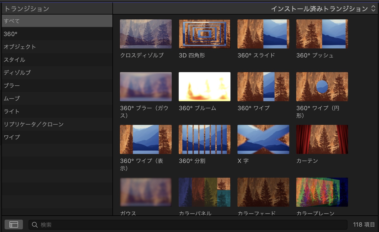Toggle the transitions sidebar view button
This screenshot has width=379, height=232.
click(13, 224)
